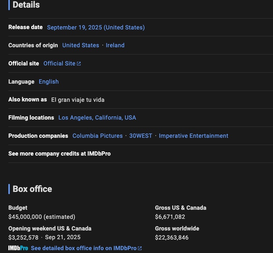Click the Release date label
The image size is (273, 253).
pos(25,27)
